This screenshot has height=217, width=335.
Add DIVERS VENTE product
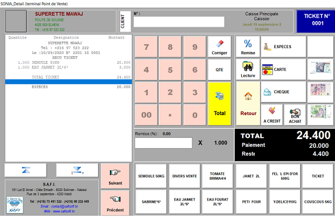point(185,176)
